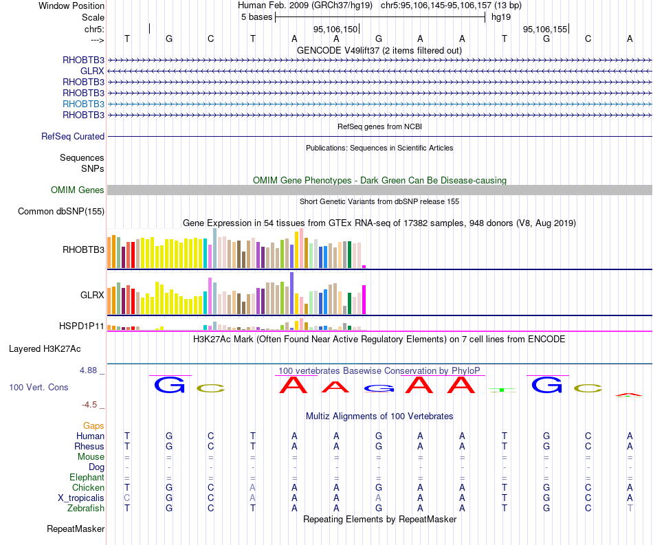Open Repeating Elements by RepeatMasker title

click(x=379, y=519)
